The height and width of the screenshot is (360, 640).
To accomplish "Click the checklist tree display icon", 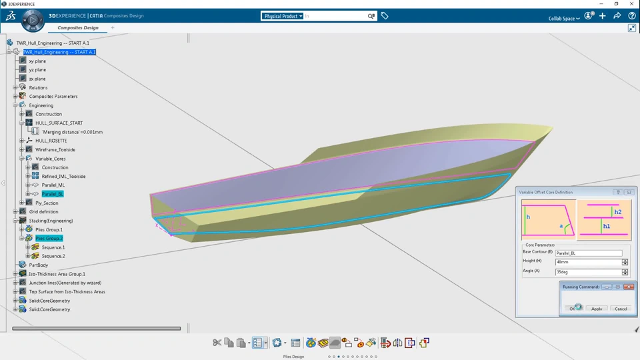I will [x=257, y=343].
